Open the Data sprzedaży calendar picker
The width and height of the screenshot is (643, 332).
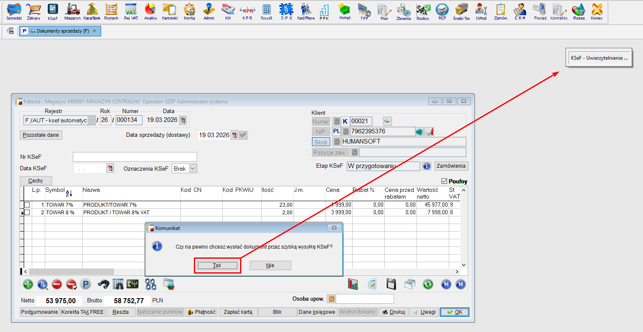(x=234, y=135)
